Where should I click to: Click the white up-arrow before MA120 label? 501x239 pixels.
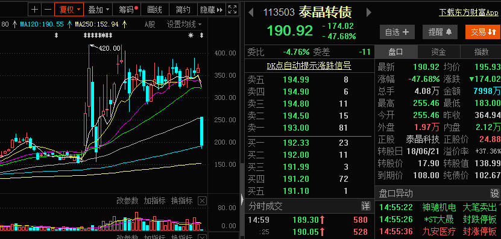click(14, 24)
